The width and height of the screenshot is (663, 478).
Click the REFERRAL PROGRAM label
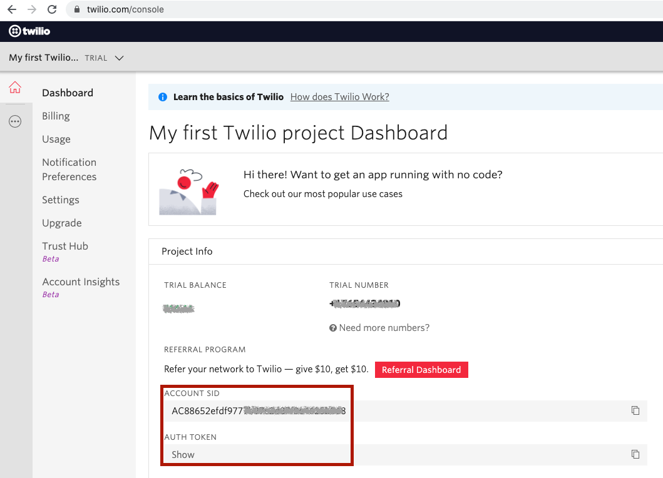pos(205,350)
